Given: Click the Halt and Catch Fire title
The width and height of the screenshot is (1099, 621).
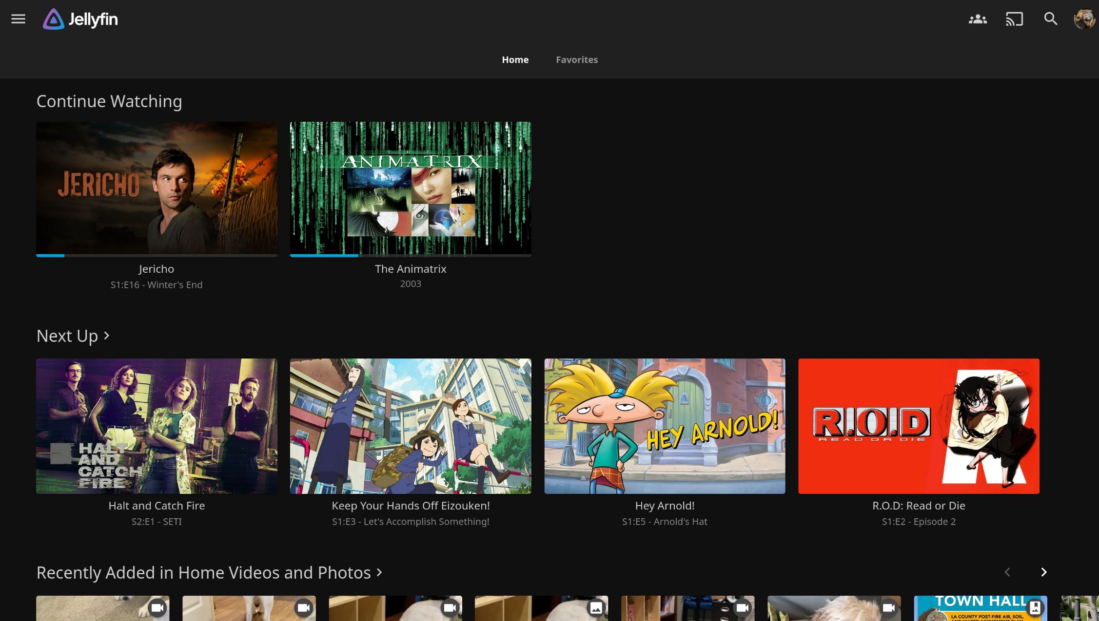Looking at the screenshot, I should 157,506.
